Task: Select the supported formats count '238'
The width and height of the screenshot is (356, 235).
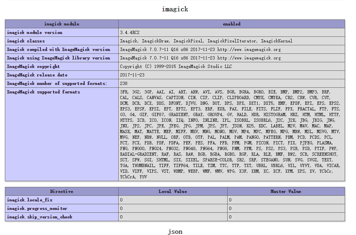Action: [124, 83]
